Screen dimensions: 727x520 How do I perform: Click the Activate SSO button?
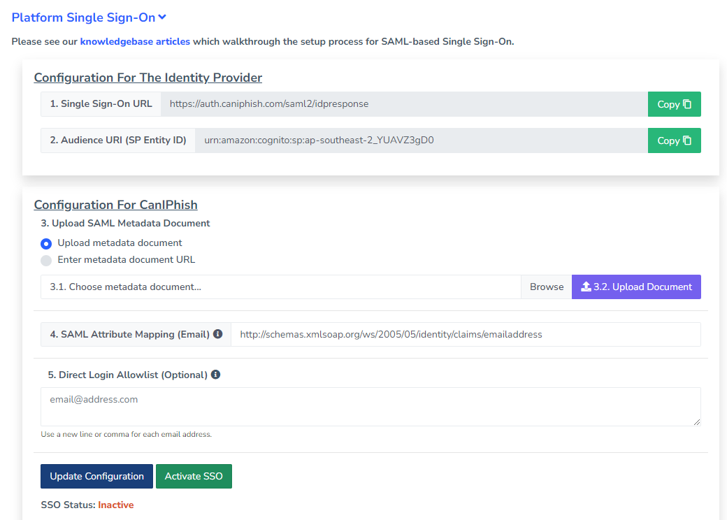pyautogui.click(x=194, y=477)
